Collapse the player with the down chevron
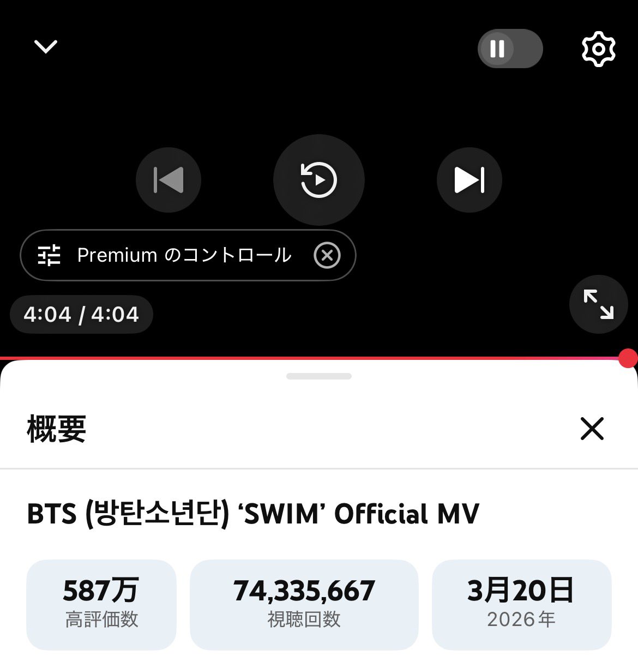This screenshot has height=668, width=638. [x=46, y=47]
